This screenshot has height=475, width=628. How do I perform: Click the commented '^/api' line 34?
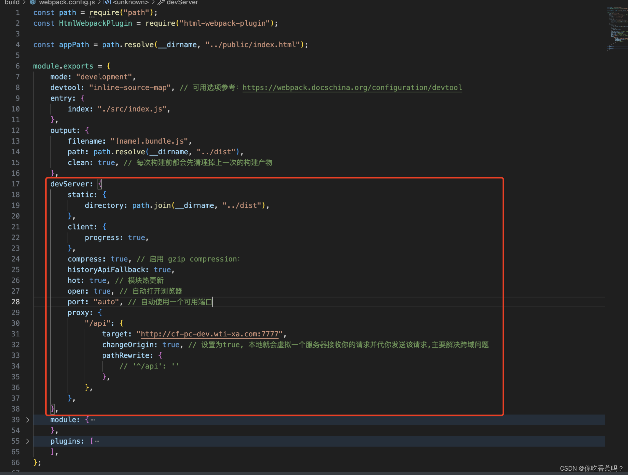pos(149,366)
